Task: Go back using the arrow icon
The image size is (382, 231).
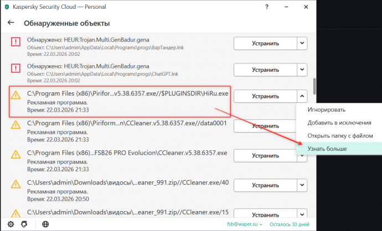Action: (11, 23)
